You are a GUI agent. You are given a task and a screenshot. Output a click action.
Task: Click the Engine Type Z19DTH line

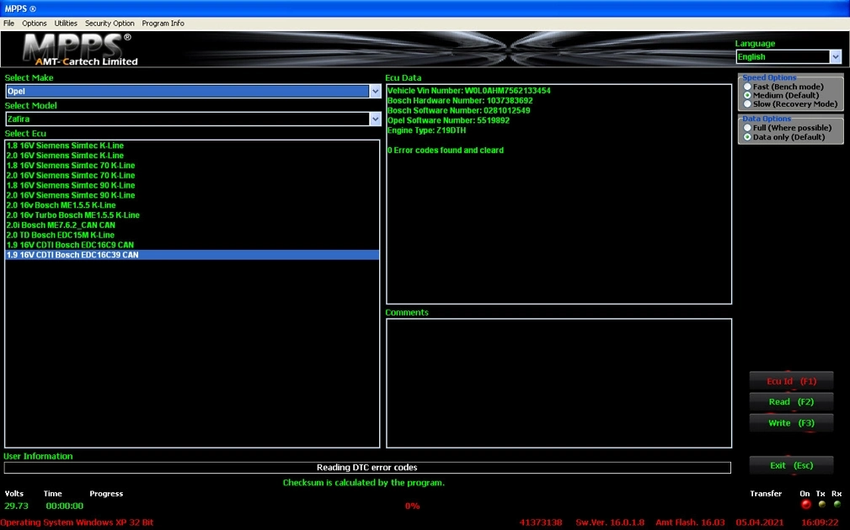[426, 130]
